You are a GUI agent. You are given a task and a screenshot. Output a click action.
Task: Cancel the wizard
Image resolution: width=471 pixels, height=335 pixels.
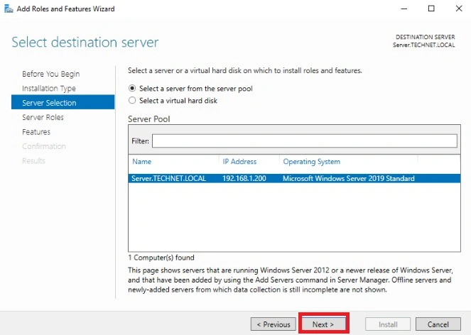[x=438, y=324]
